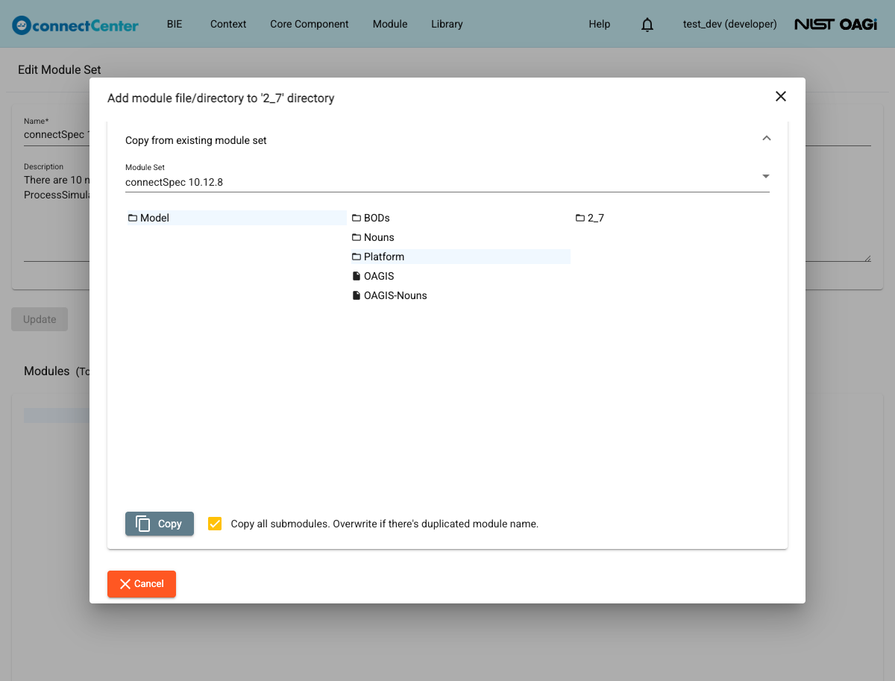Open the test_dev (developer) user menu
The height and width of the screenshot is (681, 895).
point(730,24)
